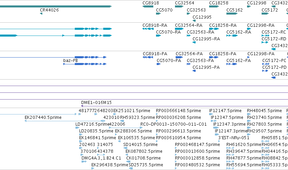The height and width of the screenshot is (170, 288).
Task: Click the SD25735.5prime EST
Action: [131, 168]
